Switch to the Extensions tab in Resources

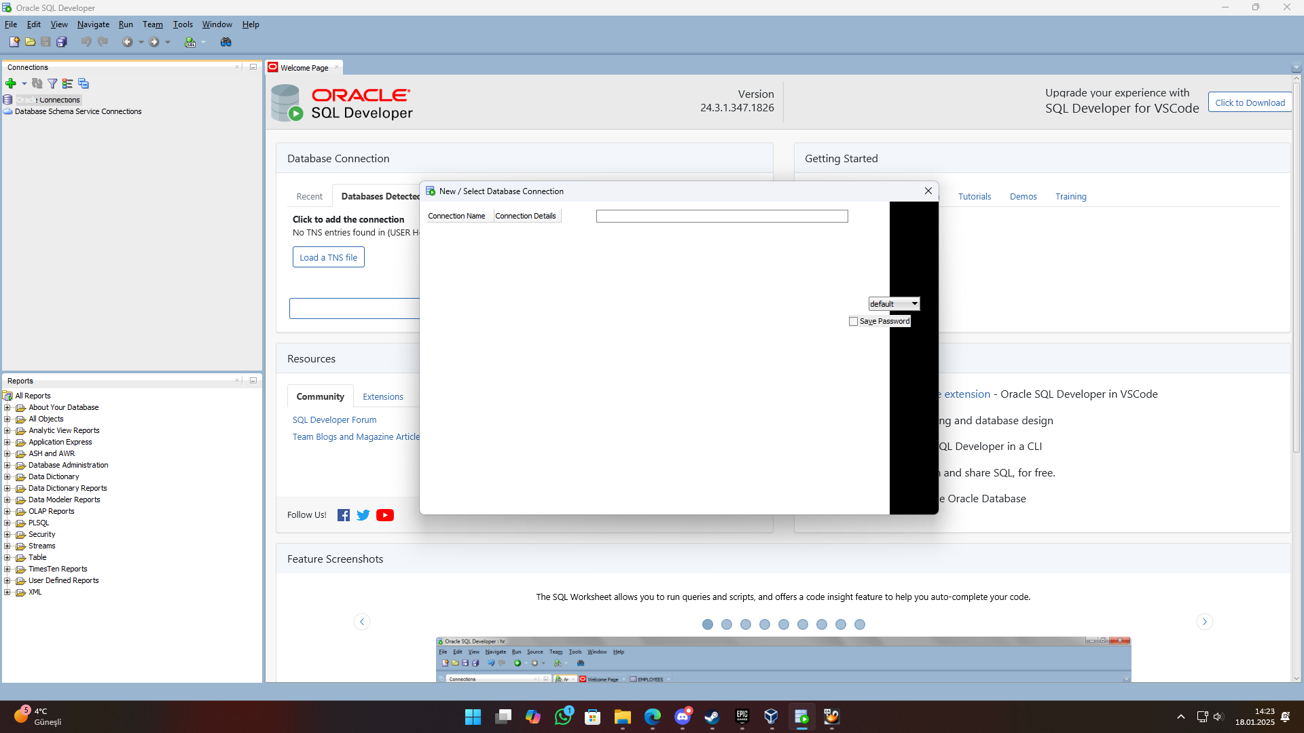[x=383, y=397]
